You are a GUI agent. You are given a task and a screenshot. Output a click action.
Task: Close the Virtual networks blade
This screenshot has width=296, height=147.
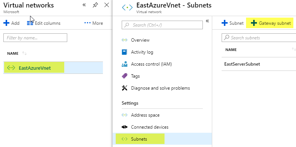[x=107, y=5]
